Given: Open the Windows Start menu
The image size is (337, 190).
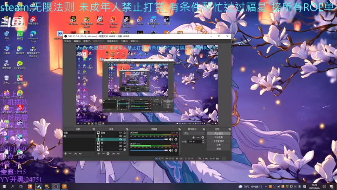Looking at the screenshot, I should point(4,187).
